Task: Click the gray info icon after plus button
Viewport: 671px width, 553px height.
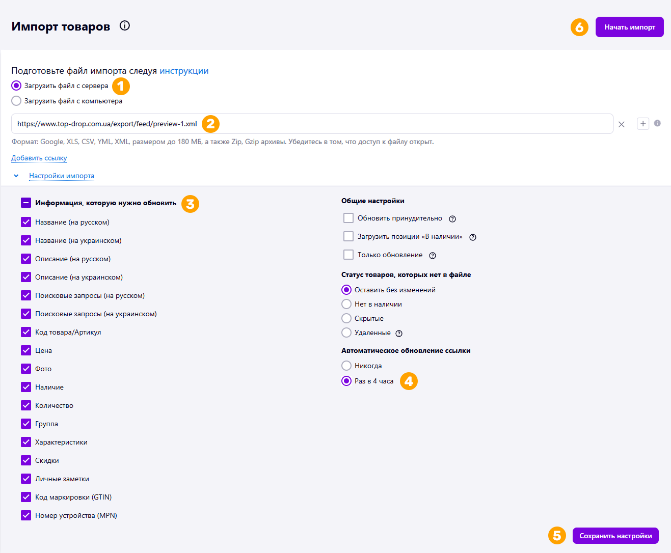Action: coord(657,123)
